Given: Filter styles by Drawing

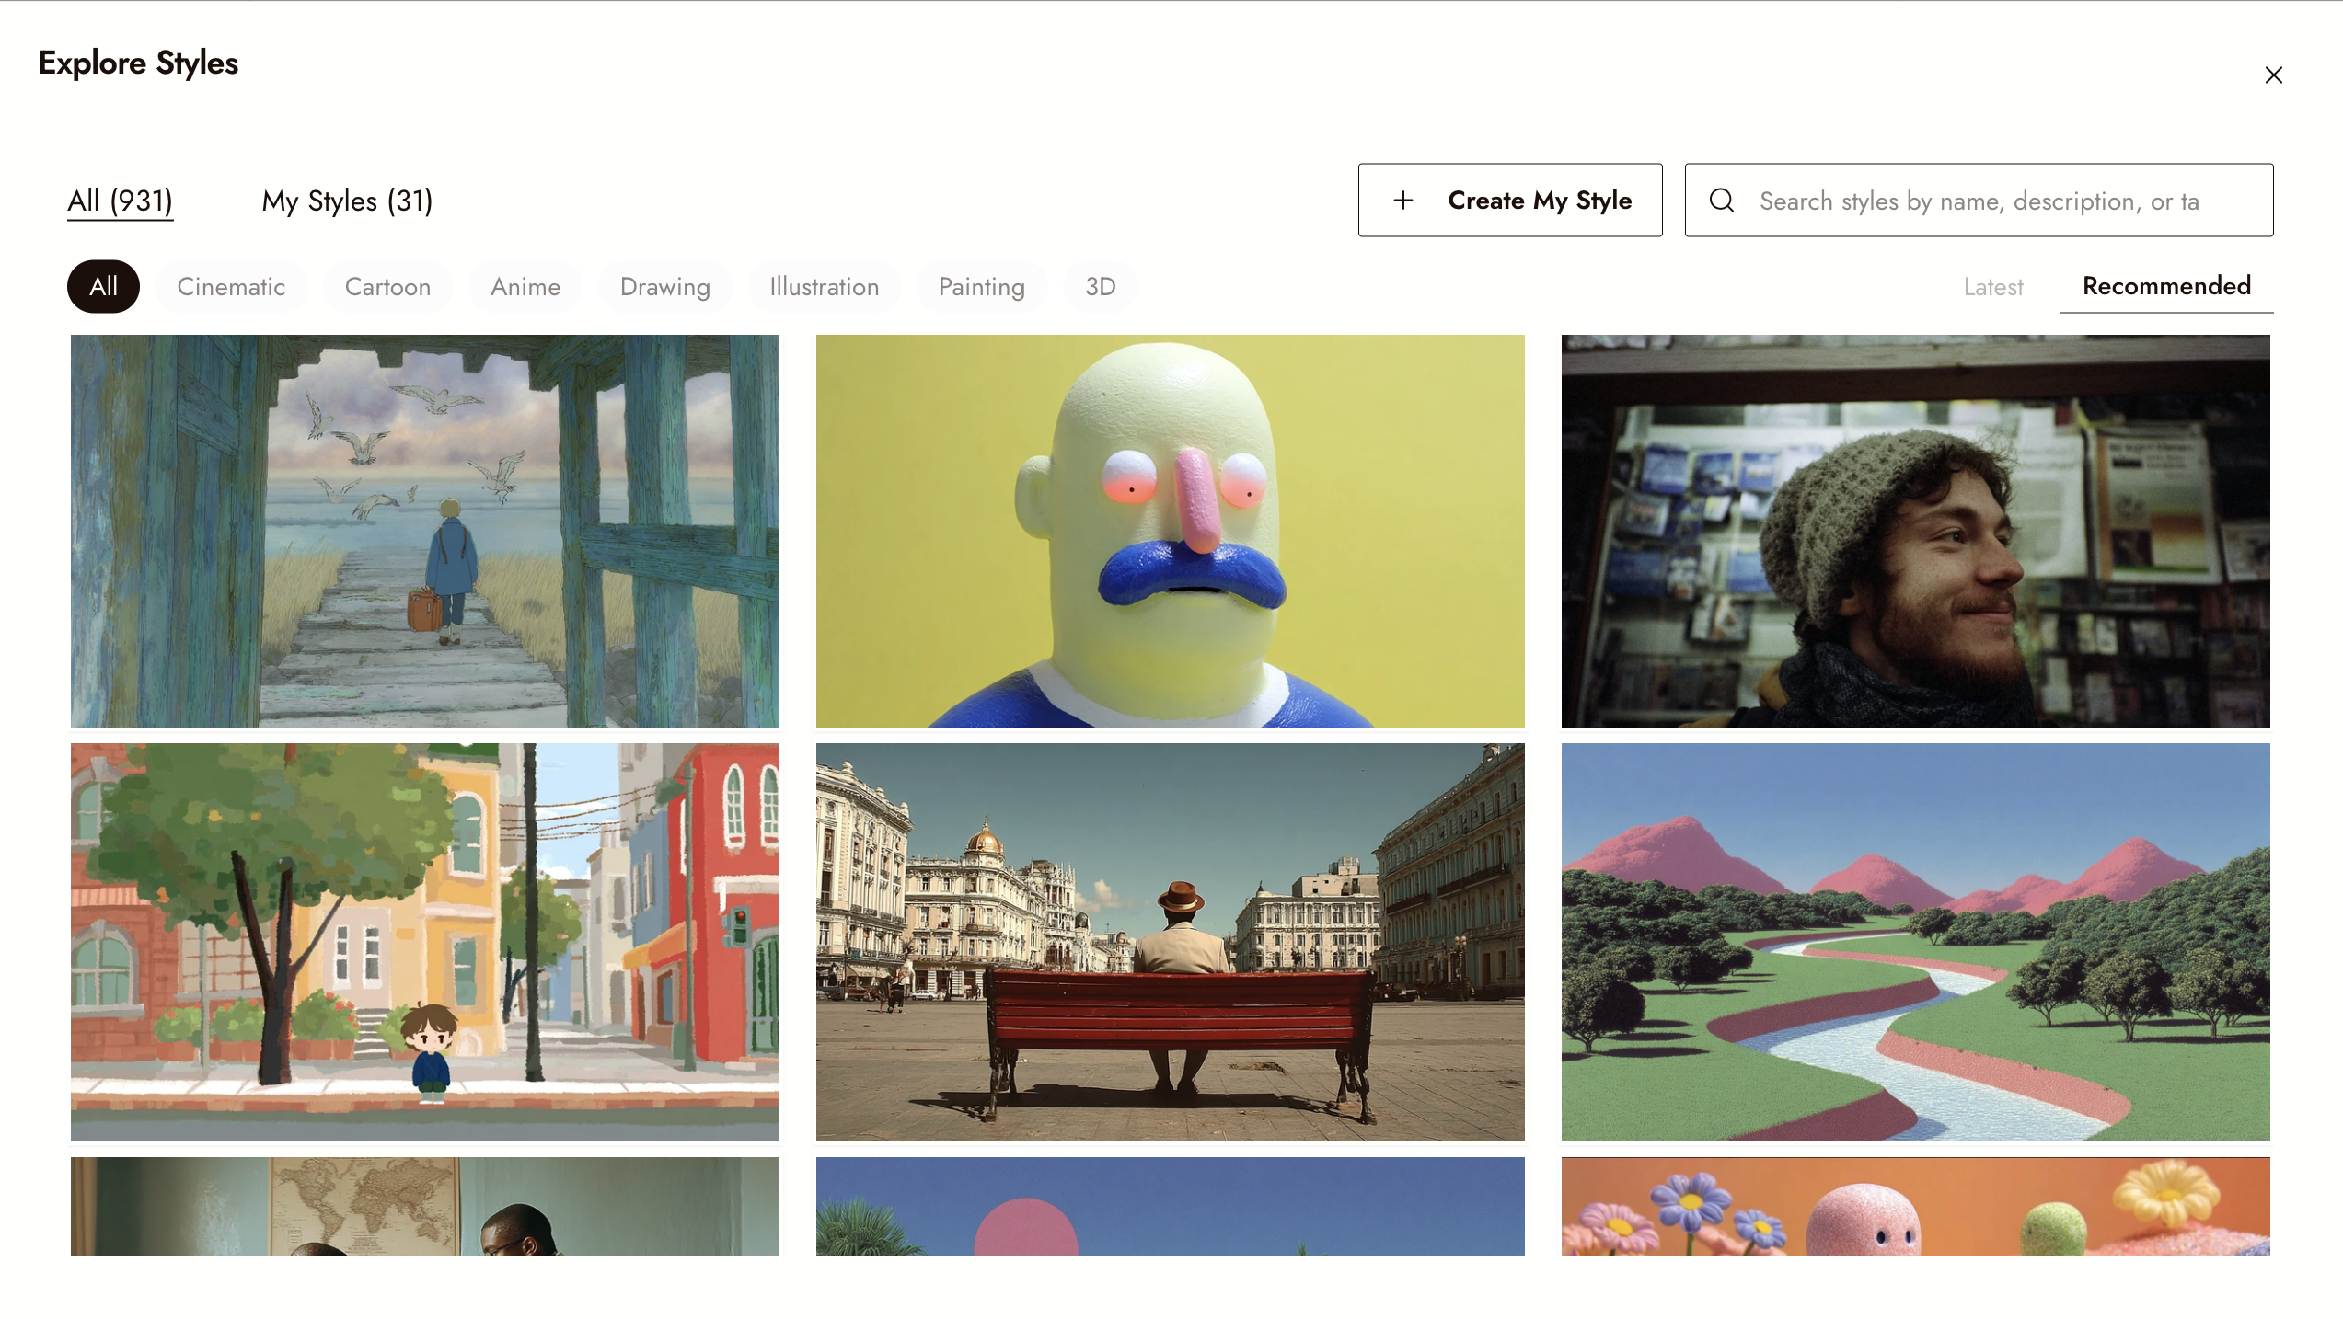Looking at the screenshot, I should pyautogui.click(x=665, y=287).
